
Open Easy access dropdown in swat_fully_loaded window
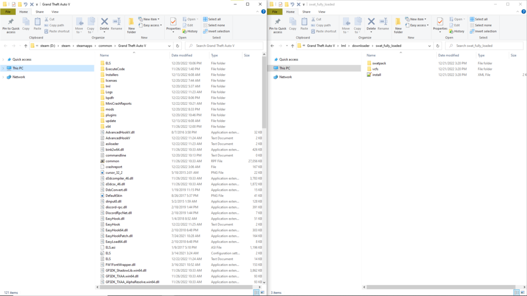[417, 25]
